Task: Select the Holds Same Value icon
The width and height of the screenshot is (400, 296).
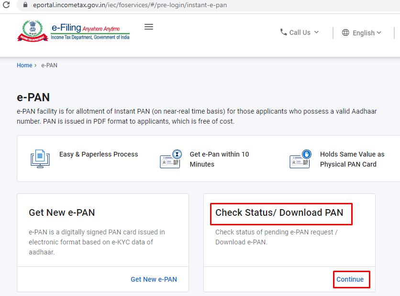Action: click(x=300, y=159)
